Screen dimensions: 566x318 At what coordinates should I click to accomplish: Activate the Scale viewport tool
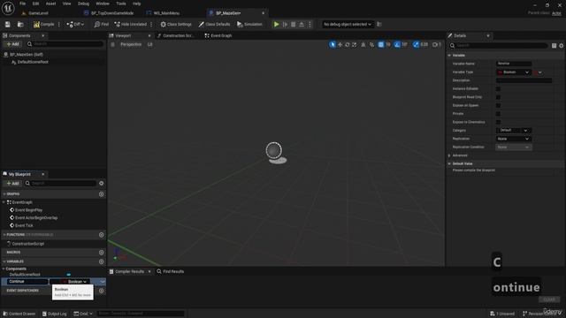pyautogui.click(x=355, y=45)
